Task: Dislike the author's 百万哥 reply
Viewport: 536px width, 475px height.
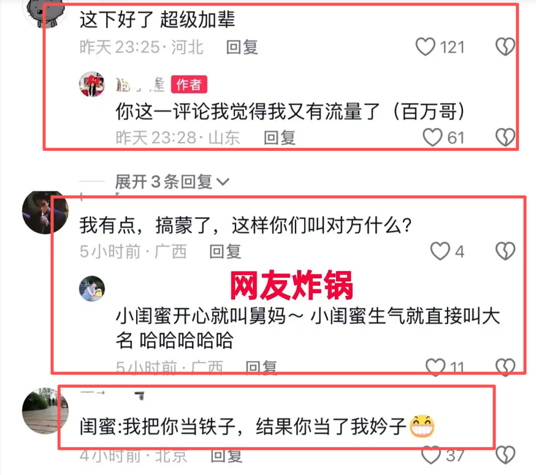Action: coord(505,137)
